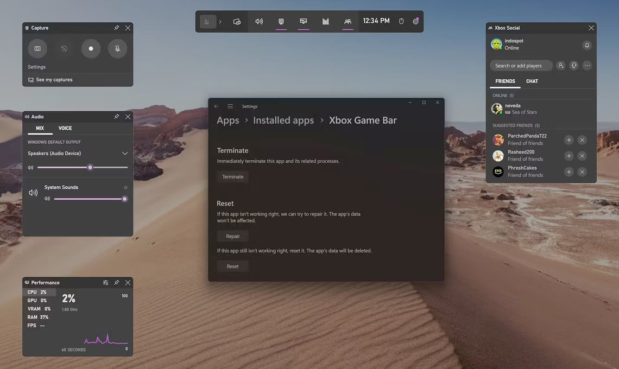Select GPU metric in Performance
Image resolution: width=619 pixels, height=369 pixels.
[39, 300]
